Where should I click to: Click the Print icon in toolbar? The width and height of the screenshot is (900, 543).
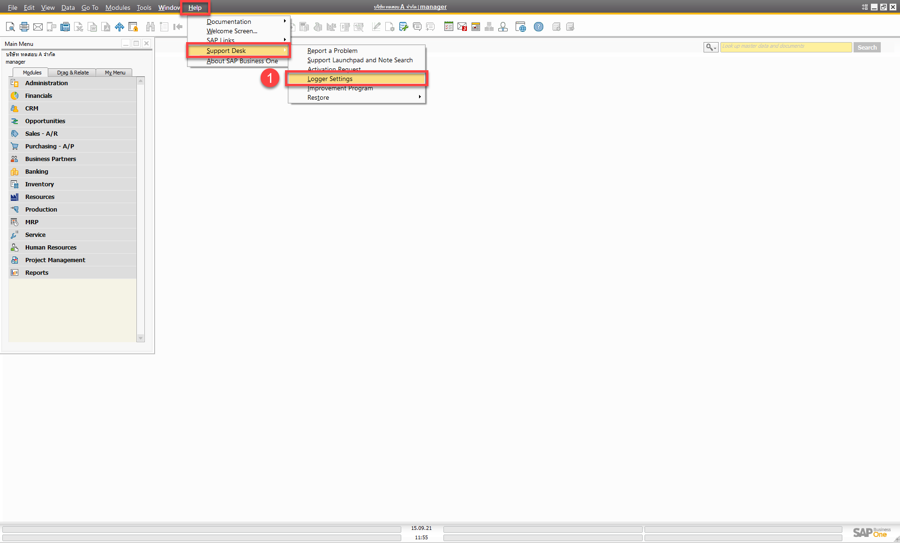[x=24, y=27]
